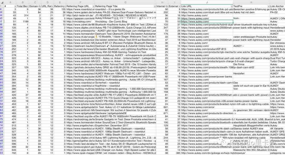Select cell 'rosenblut – it's a geeks life'
This screenshot has width=285, height=155.
(125, 9)
